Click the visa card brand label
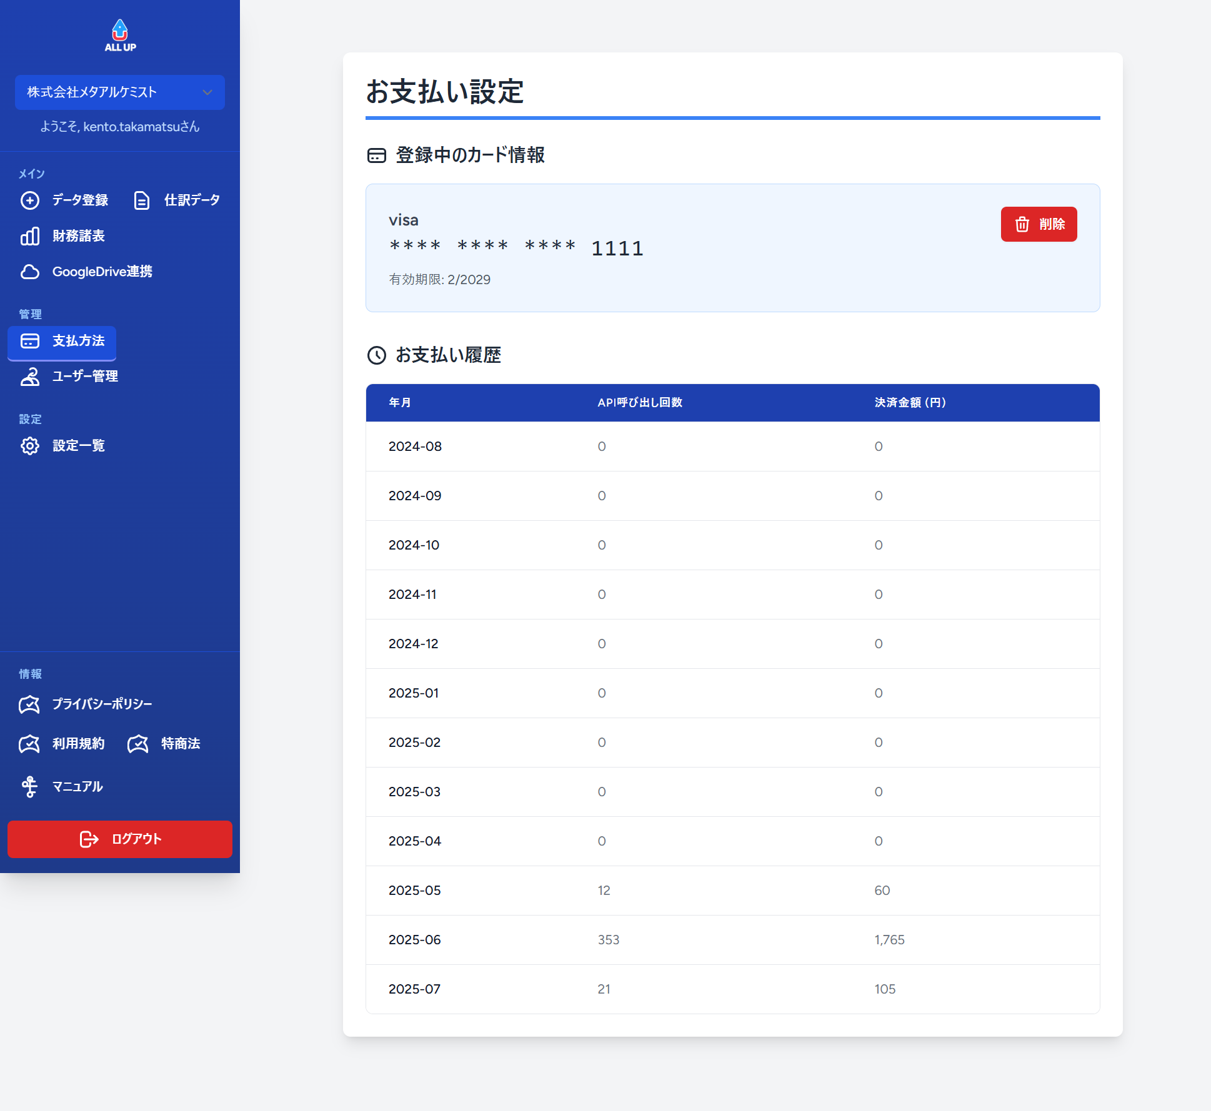Image resolution: width=1211 pixels, height=1111 pixels. tap(404, 220)
